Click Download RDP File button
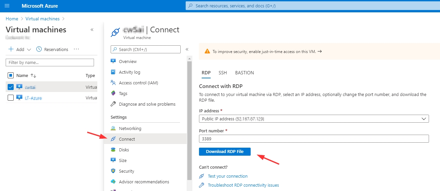The width and height of the screenshot is (440, 191). pyautogui.click(x=225, y=151)
